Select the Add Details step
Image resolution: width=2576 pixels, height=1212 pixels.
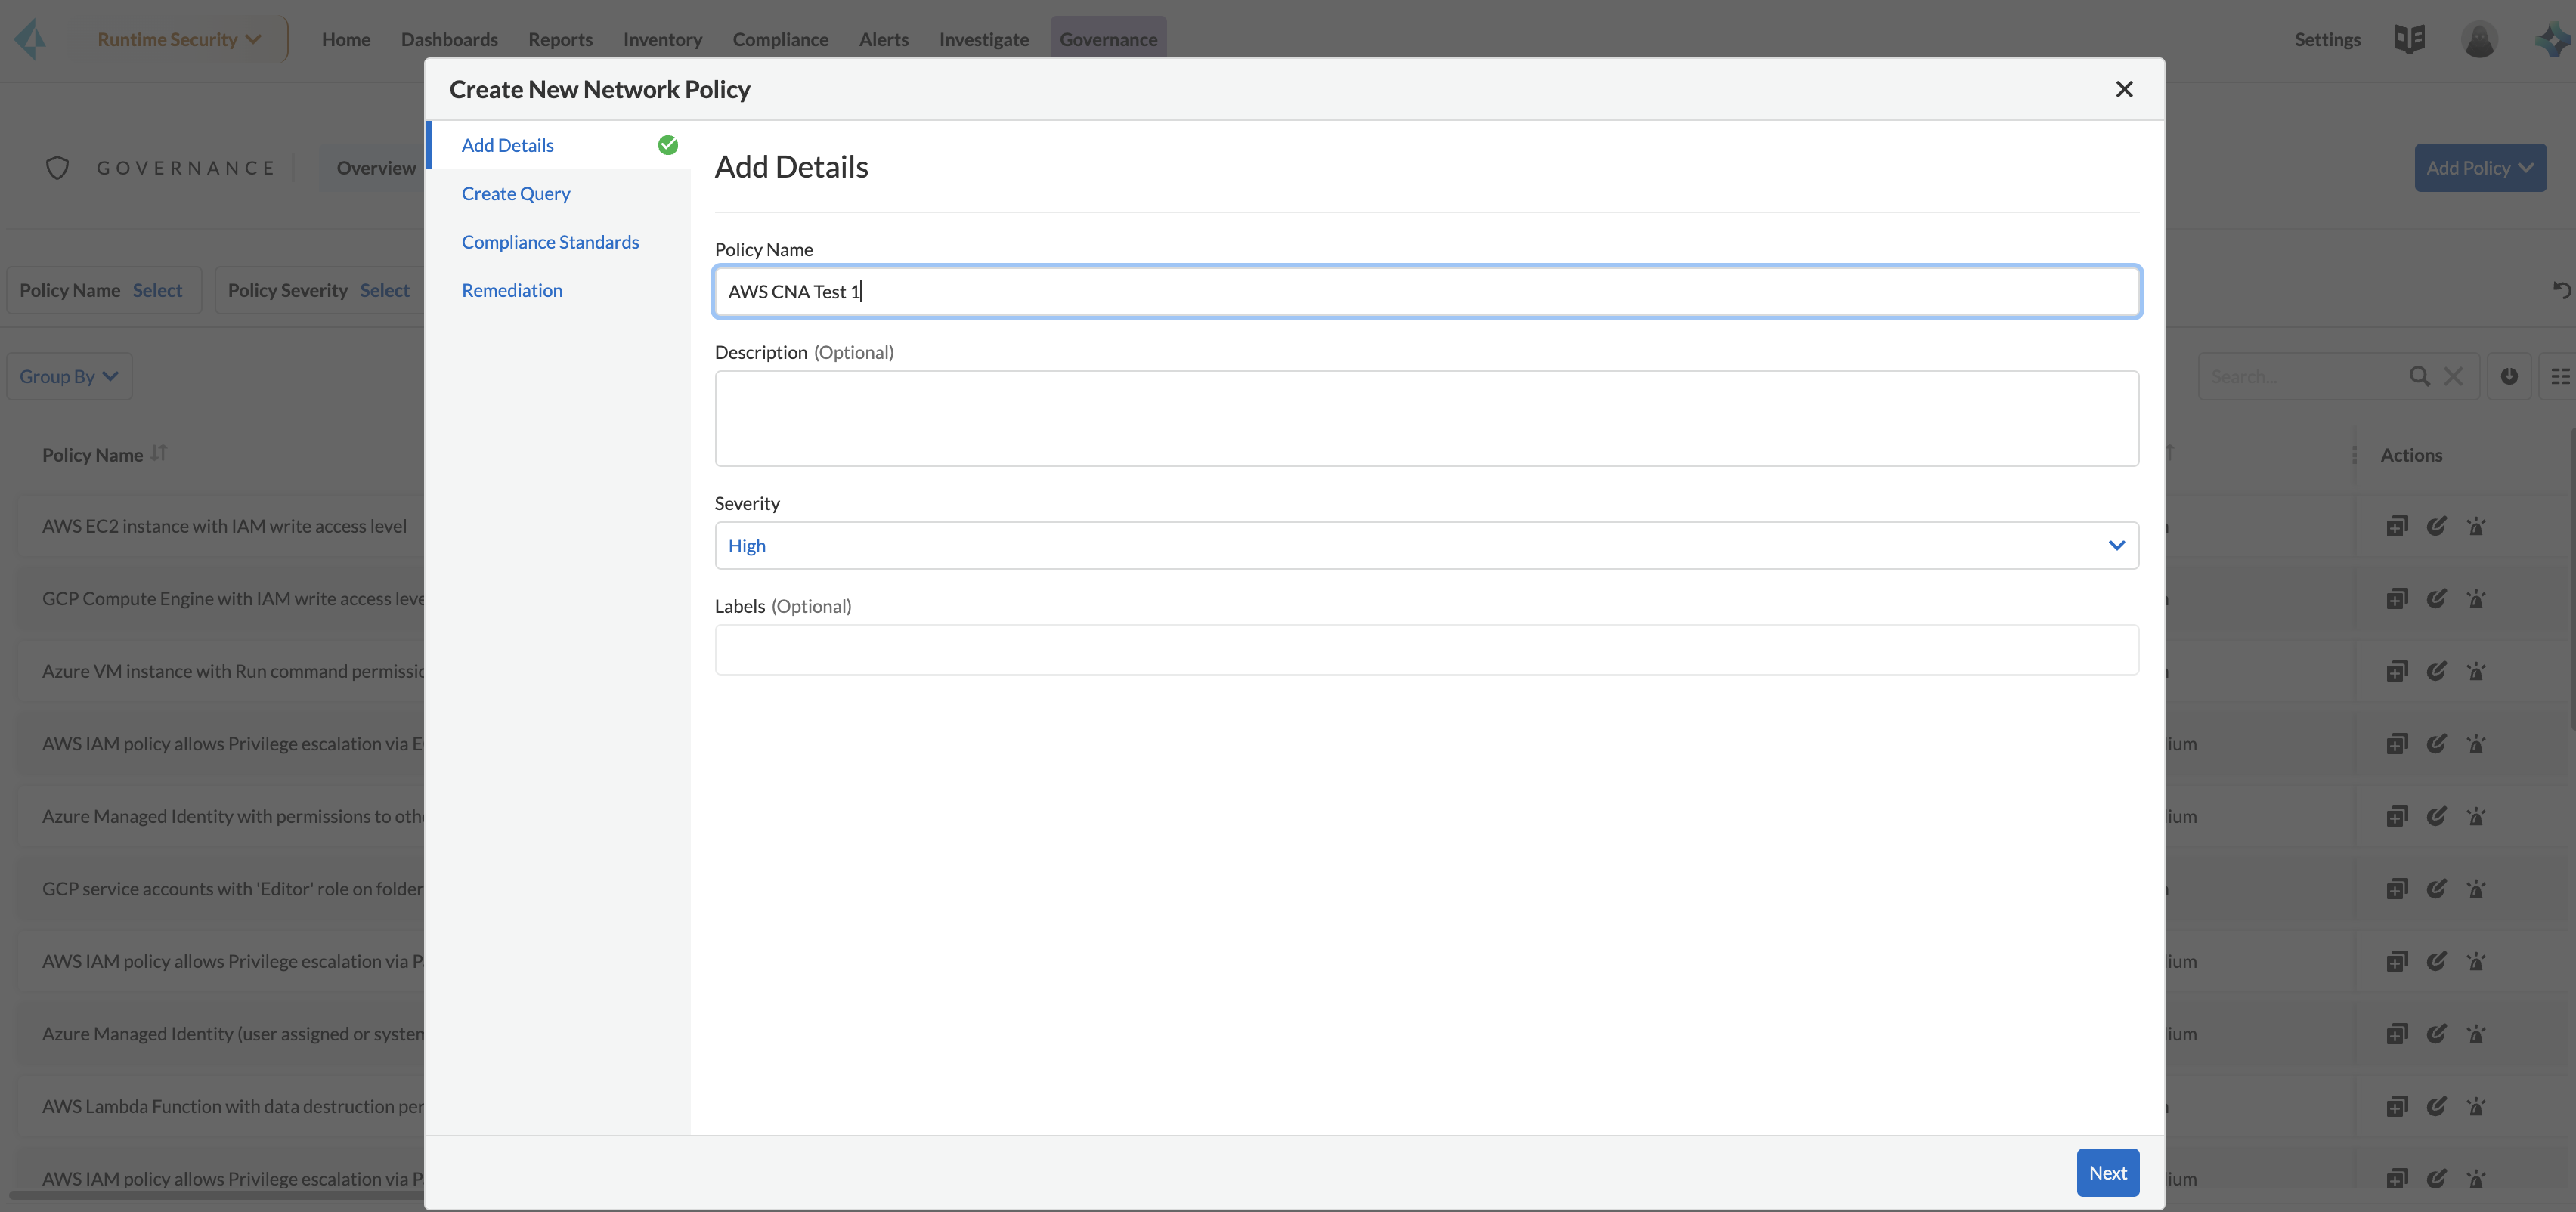507,145
